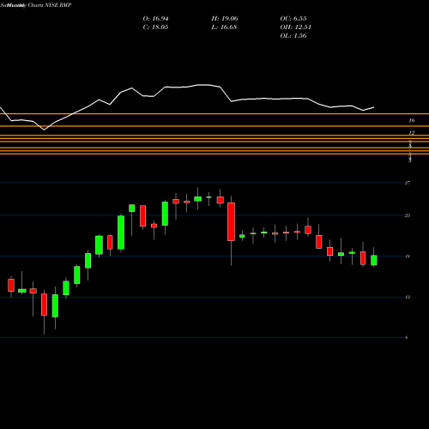This screenshot has width=429, height=429.
Task: Click the 18 price axis label
Action: pos(408,257)
